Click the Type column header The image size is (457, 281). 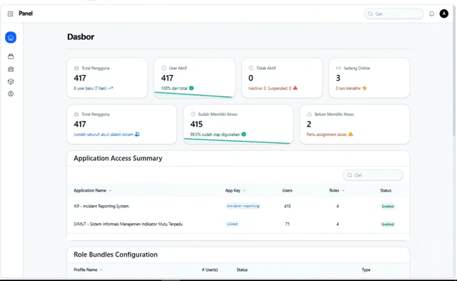click(366, 270)
